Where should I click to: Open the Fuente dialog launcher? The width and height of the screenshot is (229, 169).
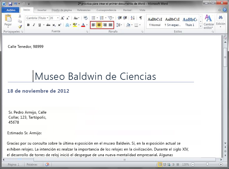coord(87,32)
